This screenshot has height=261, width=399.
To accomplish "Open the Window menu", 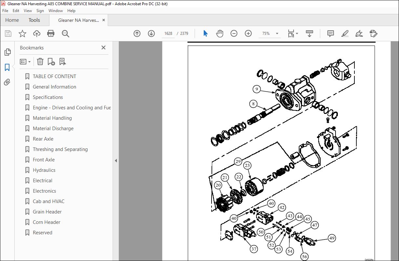I will pyautogui.click(x=56, y=11).
